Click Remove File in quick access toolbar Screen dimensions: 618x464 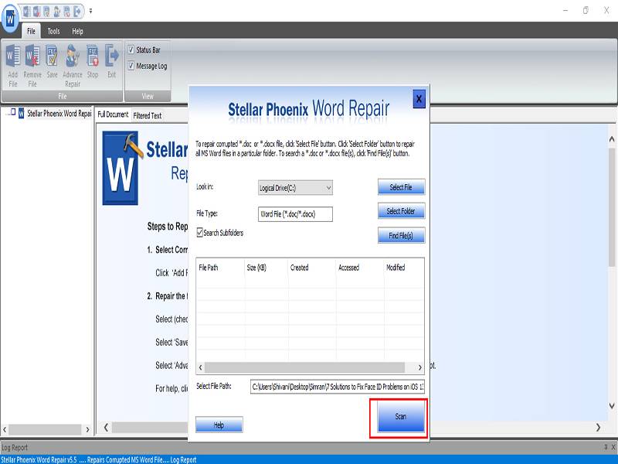[x=36, y=12]
